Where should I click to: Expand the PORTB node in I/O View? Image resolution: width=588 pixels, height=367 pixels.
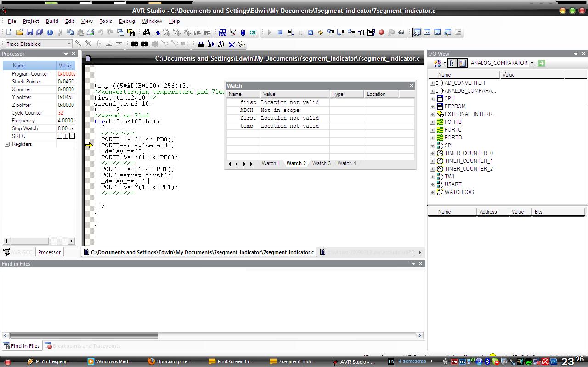(x=432, y=122)
